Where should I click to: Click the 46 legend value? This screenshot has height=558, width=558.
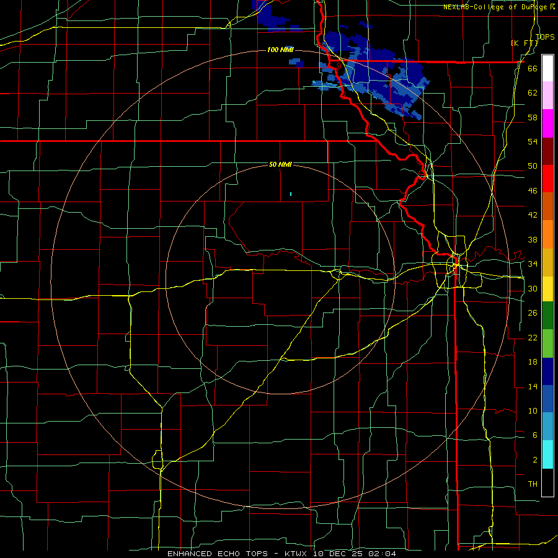pos(533,190)
